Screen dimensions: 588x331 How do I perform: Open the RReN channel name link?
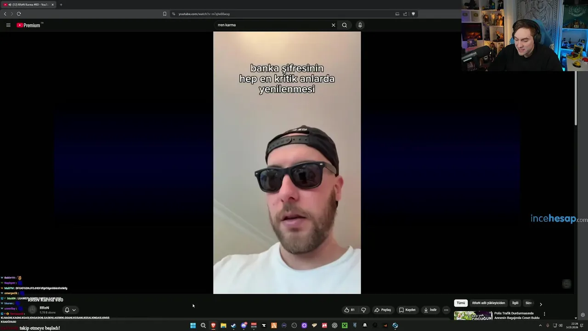[44, 308]
